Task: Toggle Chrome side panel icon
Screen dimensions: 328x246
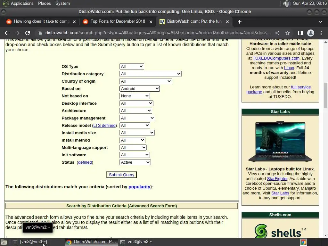Action: (x=300, y=33)
